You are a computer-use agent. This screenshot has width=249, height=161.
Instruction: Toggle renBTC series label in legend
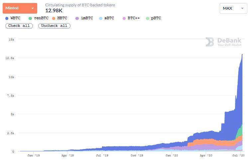point(41,18)
